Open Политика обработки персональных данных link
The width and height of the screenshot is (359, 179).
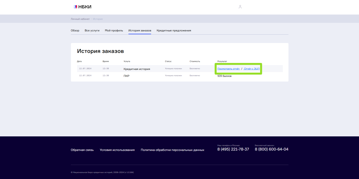point(172,150)
